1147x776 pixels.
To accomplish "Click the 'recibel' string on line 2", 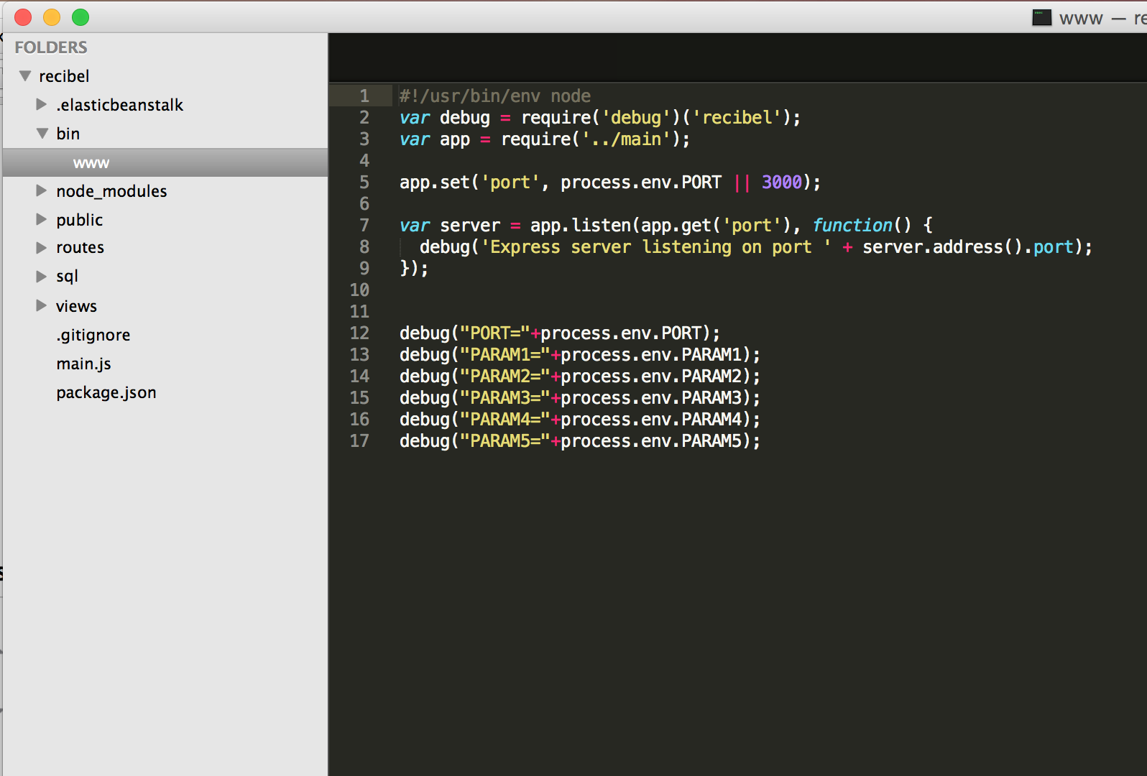I will (x=737, y=117).
